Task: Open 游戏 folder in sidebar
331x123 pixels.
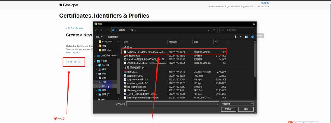Action: tap(102, 46)
